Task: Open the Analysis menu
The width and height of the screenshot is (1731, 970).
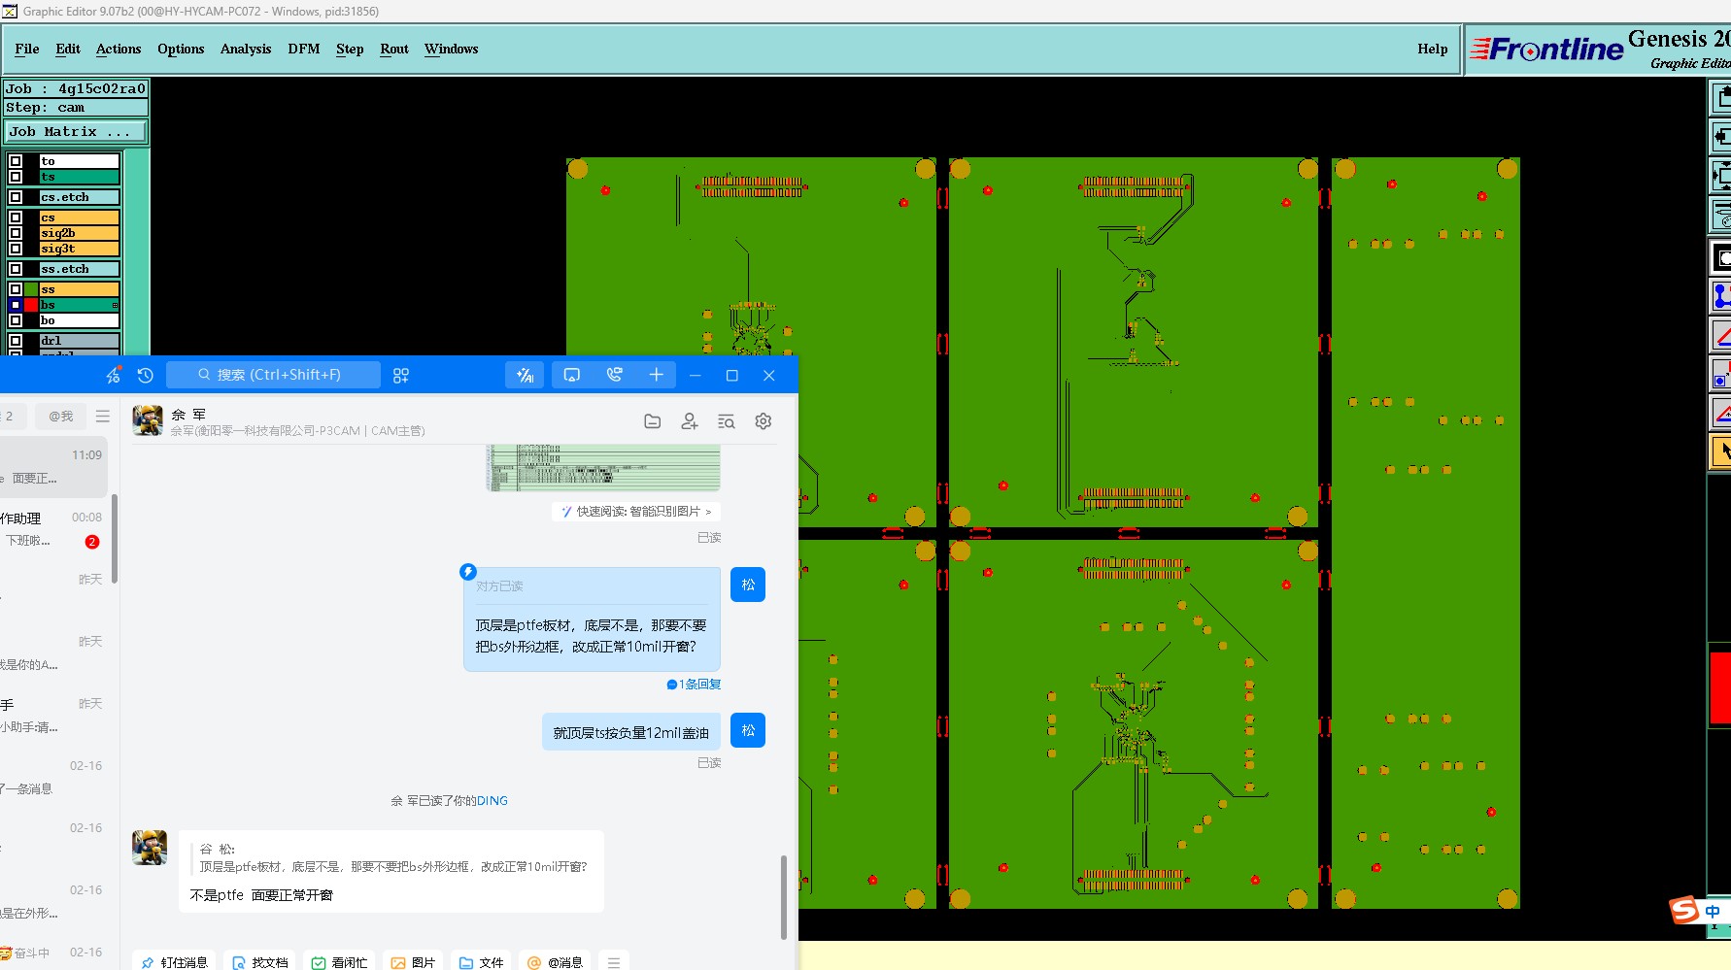Action: (x=246, y=49)
